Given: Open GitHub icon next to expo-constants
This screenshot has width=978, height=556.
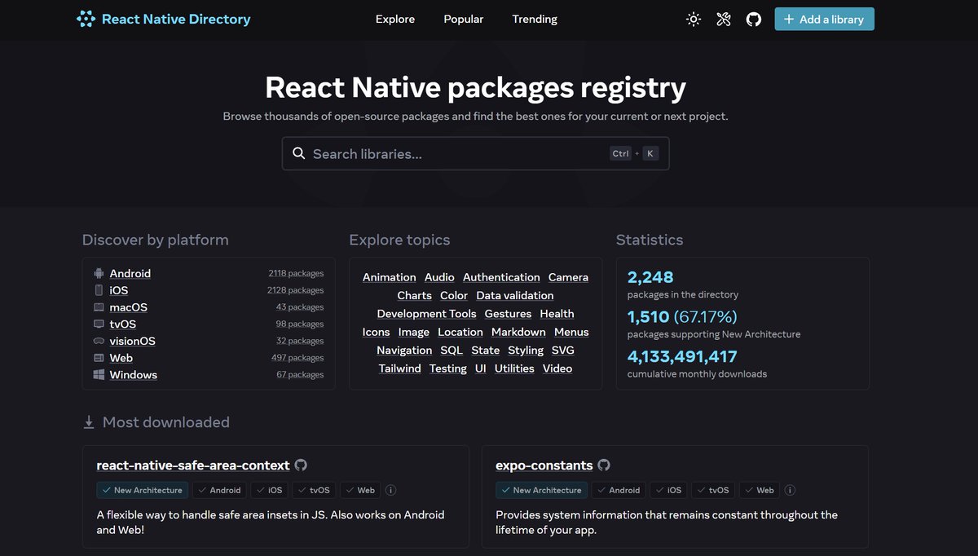Looking at the screenshot, I should pyautogui.click(x=604, y=466).
